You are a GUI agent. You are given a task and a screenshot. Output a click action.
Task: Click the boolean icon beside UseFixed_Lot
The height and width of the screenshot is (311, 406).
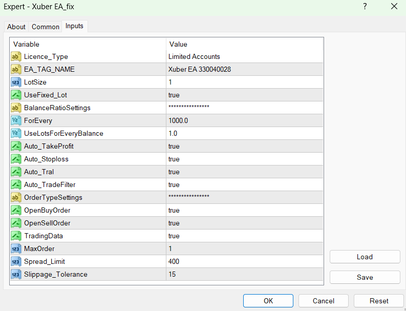click(x=16, y=95)
